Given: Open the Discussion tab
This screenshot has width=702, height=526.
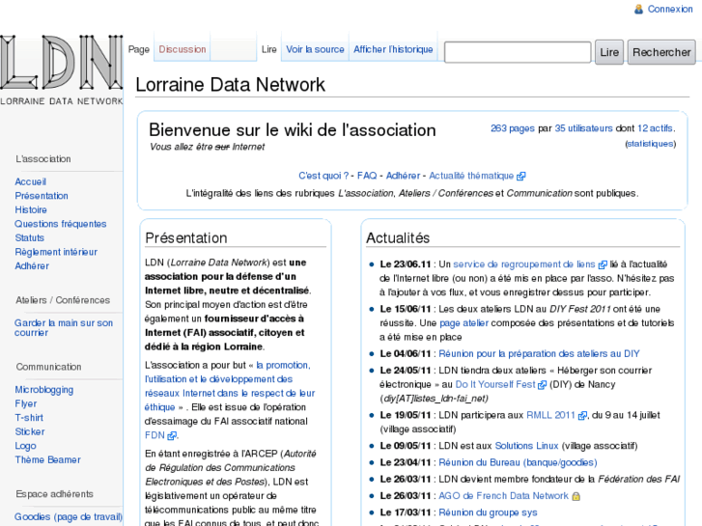Looking at the screenshot, I should point(183,49).
